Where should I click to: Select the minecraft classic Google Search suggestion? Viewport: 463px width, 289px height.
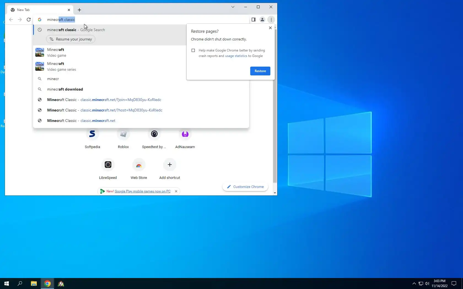[110, 30]
